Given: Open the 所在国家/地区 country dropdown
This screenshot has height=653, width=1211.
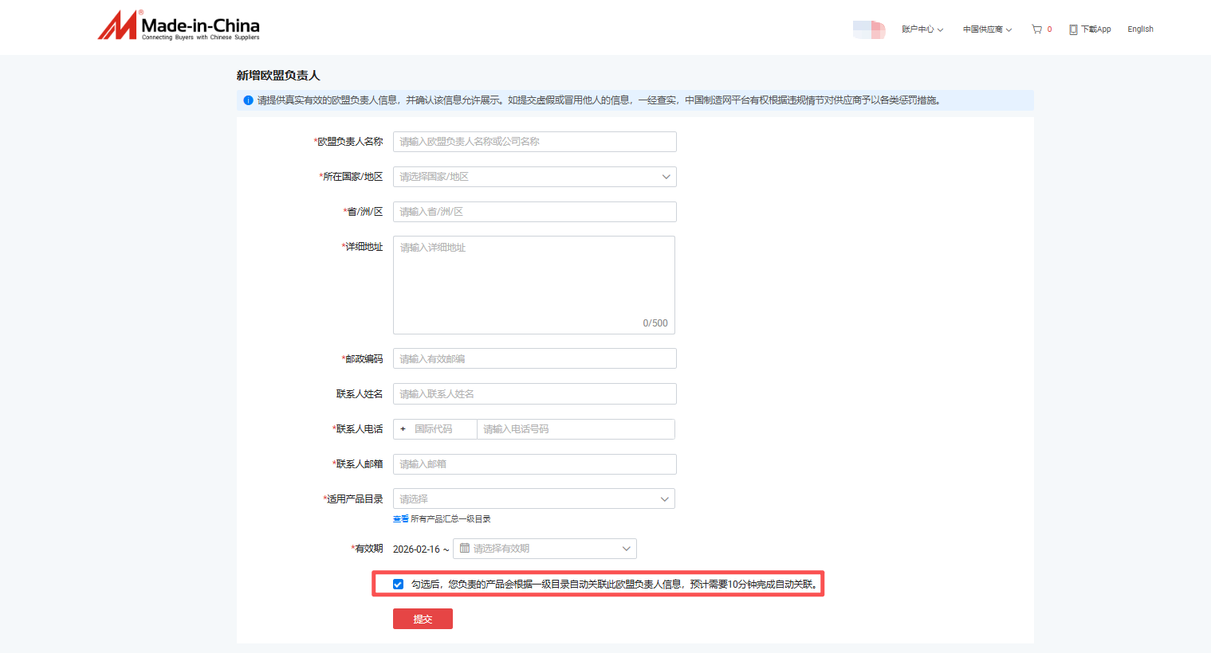Looking at the screenshot, I should coord(534,176).
